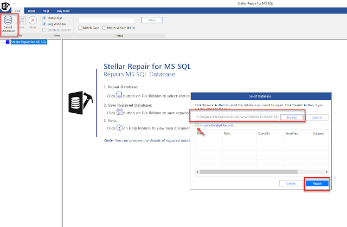This screenshot has height=227, width=347.
Task: Click the Cancel button in dialog
Action: click(x=291, y=183)
